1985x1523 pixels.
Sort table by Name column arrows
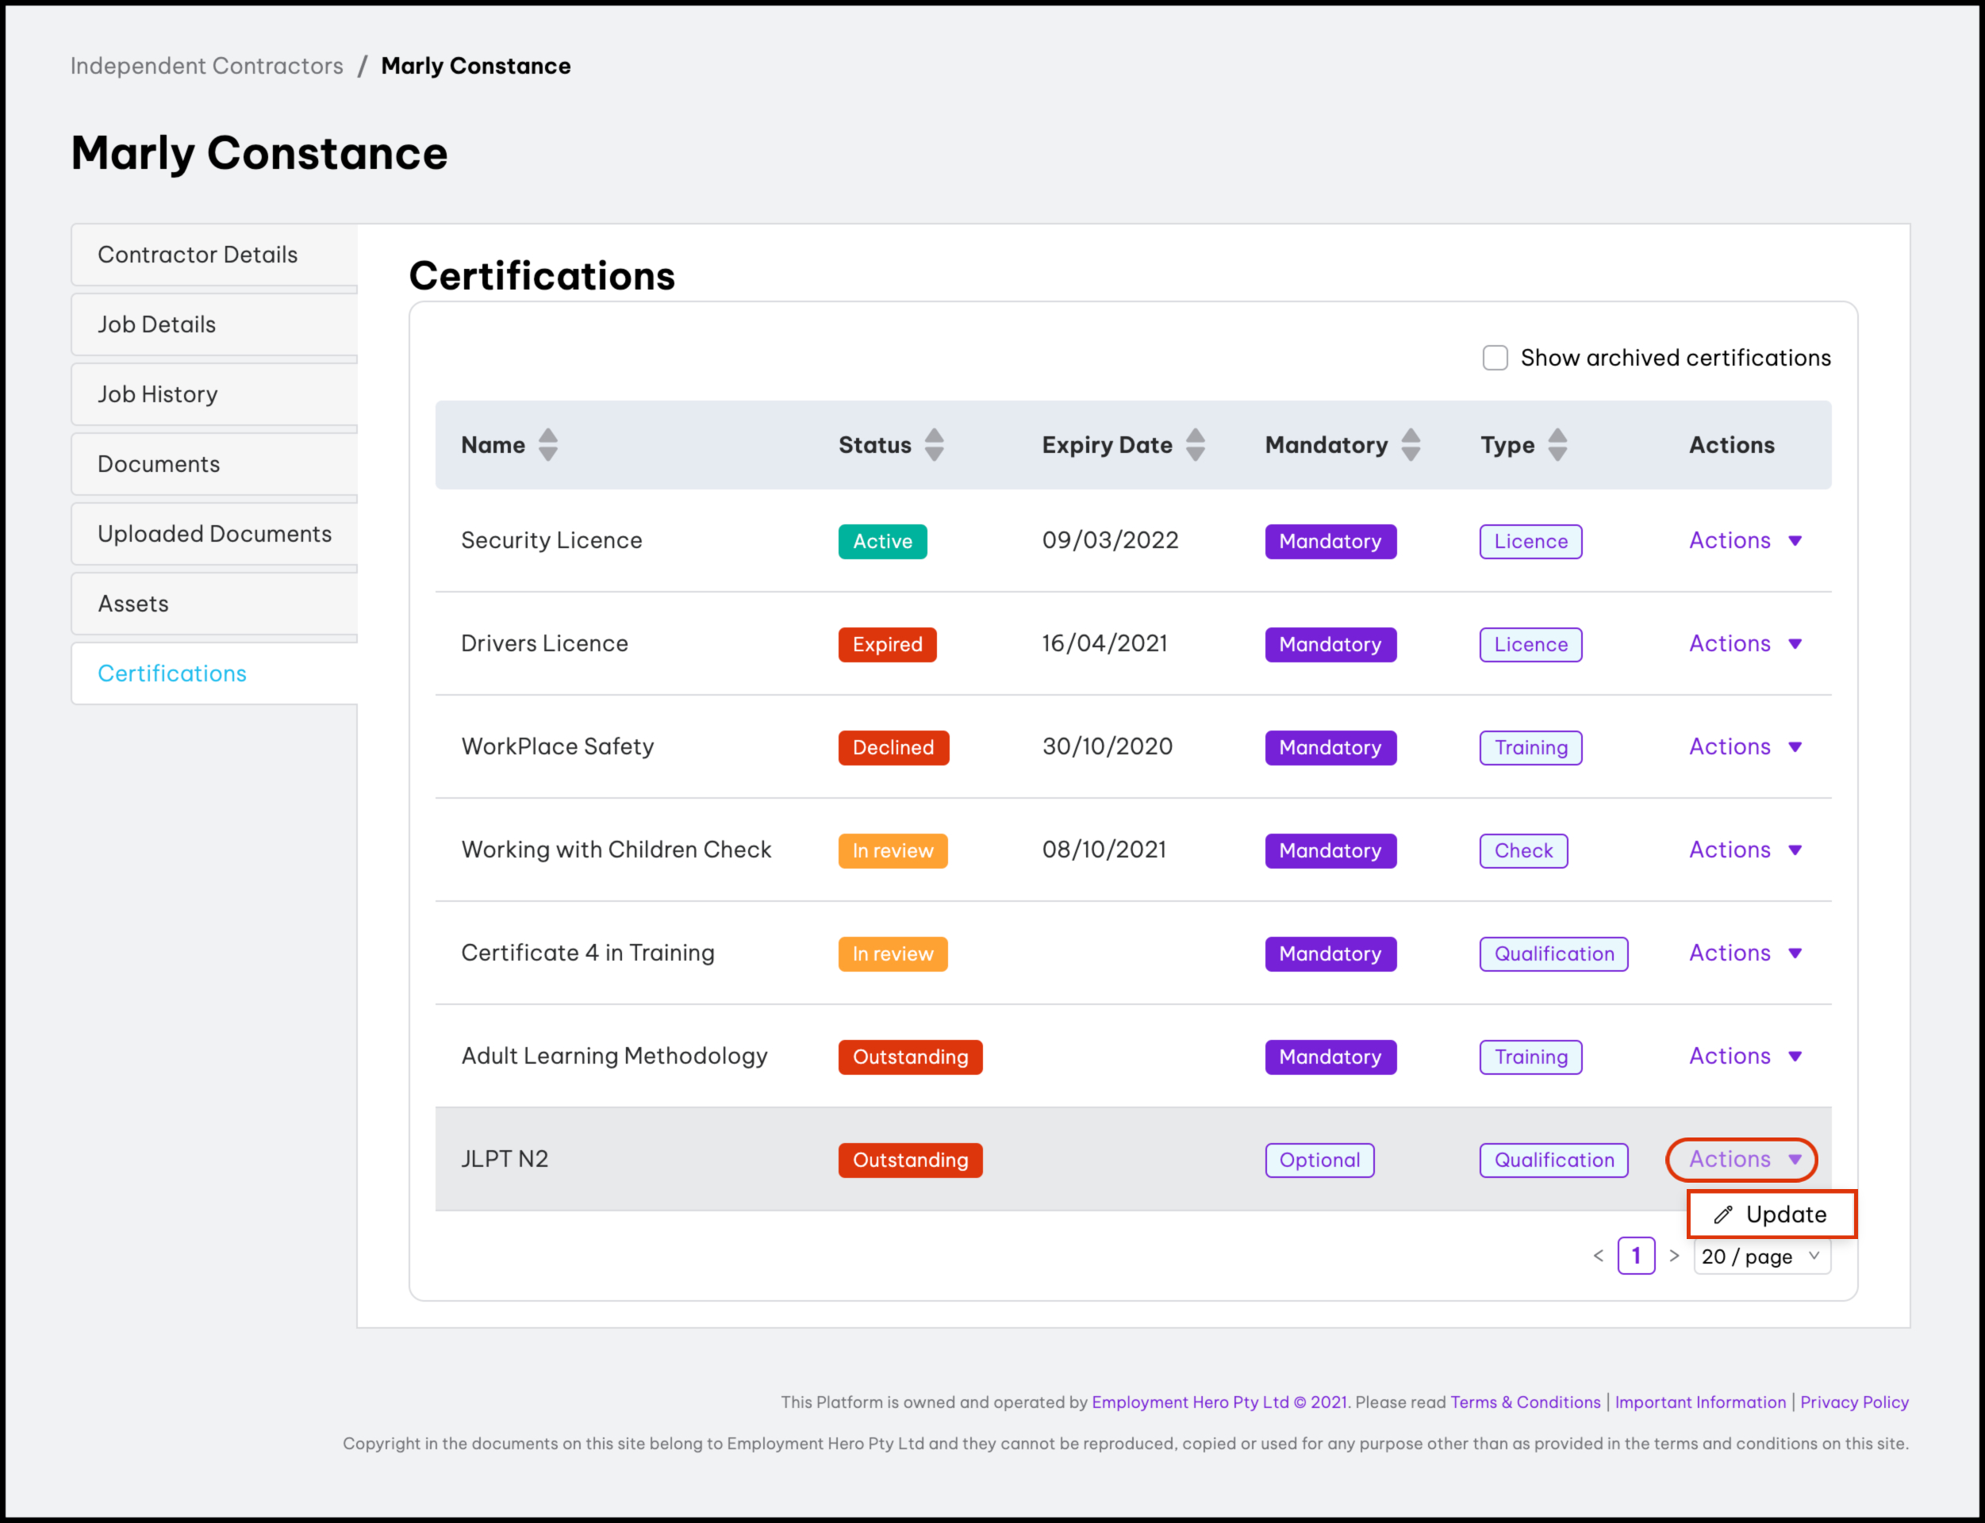click(x=547, y=445)
